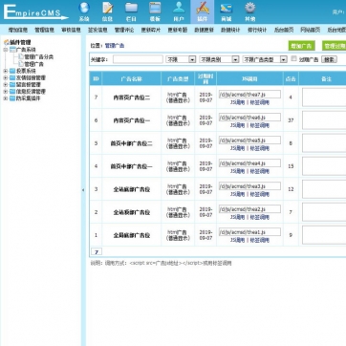Image resolution: width=346 pixels, height=346 pixels.
Task: Click the page icon beside 管理广告分类
Action: (x=21, y=56)
